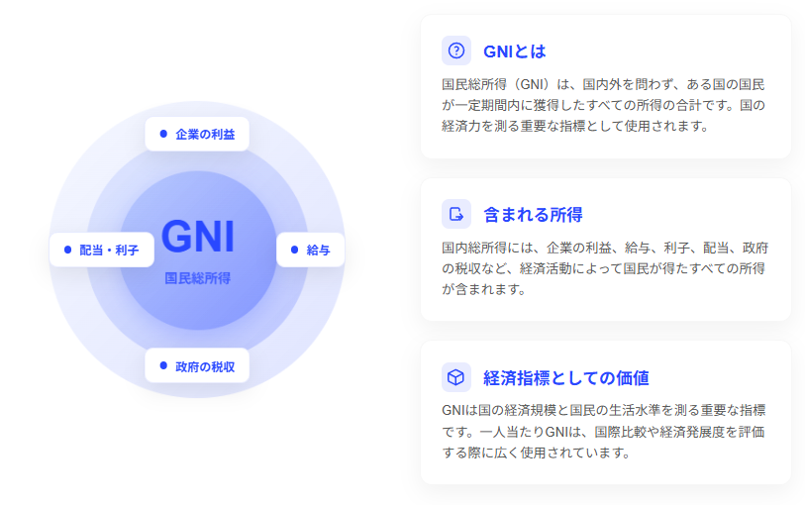The width and height of the screenshot is (805, 505).
Task: Click the document arrow icon beside 含まれる所得
Action: coord(455,214)
